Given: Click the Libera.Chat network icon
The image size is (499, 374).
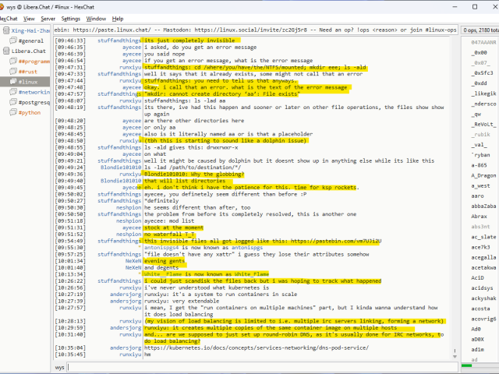Looking at the screenshot, I should pyautogui.click(x=5, y=51).
